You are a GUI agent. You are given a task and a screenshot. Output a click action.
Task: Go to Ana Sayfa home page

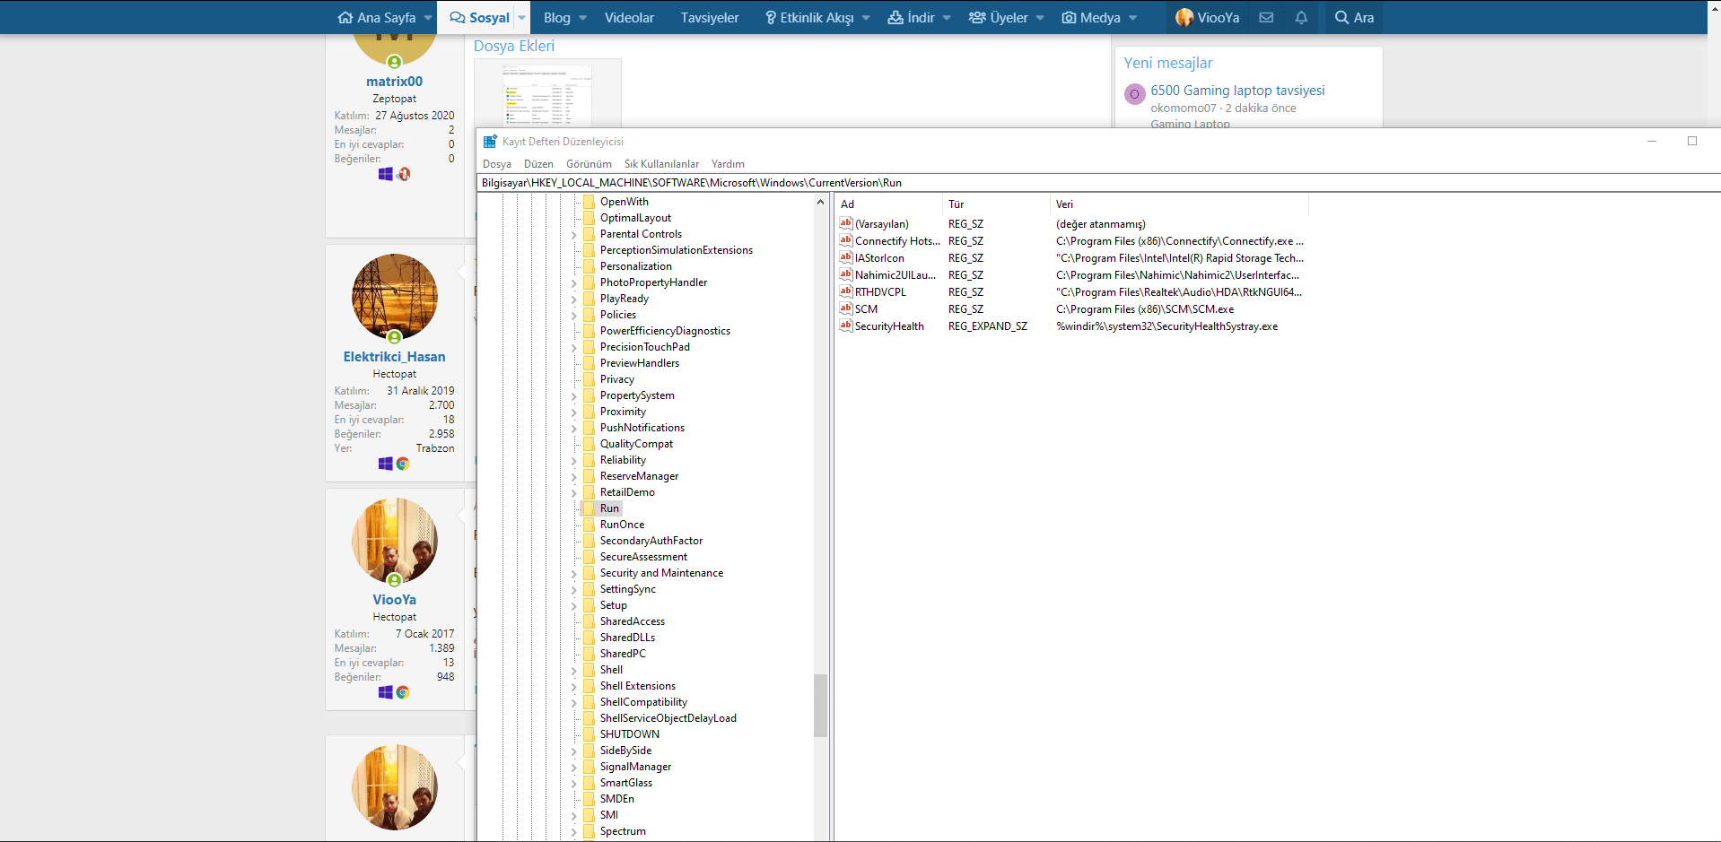pos(377,17)
